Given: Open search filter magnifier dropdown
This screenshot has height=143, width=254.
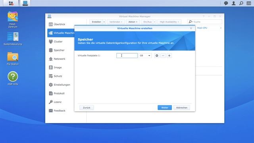Looking at the screenshot, I should (191, 22).
